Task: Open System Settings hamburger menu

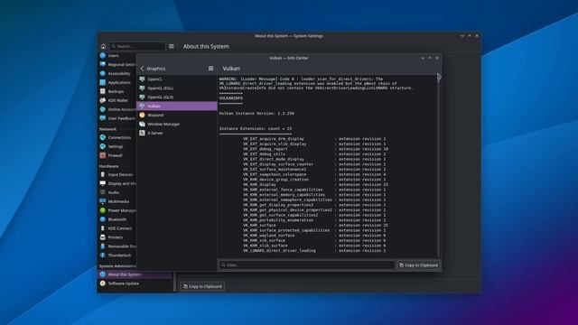Action: click(x=172, y=46)
